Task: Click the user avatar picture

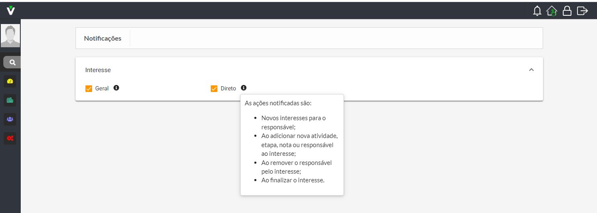Action: 10,36
